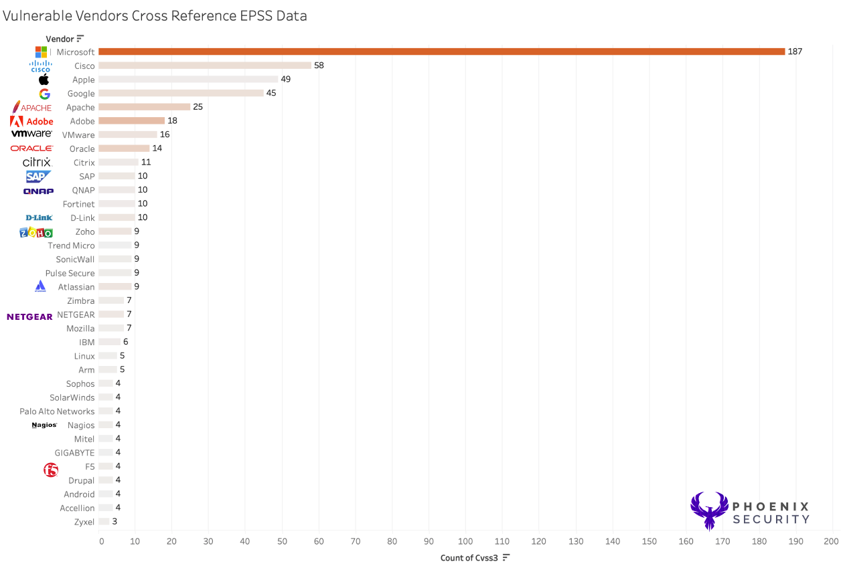
Task: Click the Zimbra vendor label
Action: 81,301
